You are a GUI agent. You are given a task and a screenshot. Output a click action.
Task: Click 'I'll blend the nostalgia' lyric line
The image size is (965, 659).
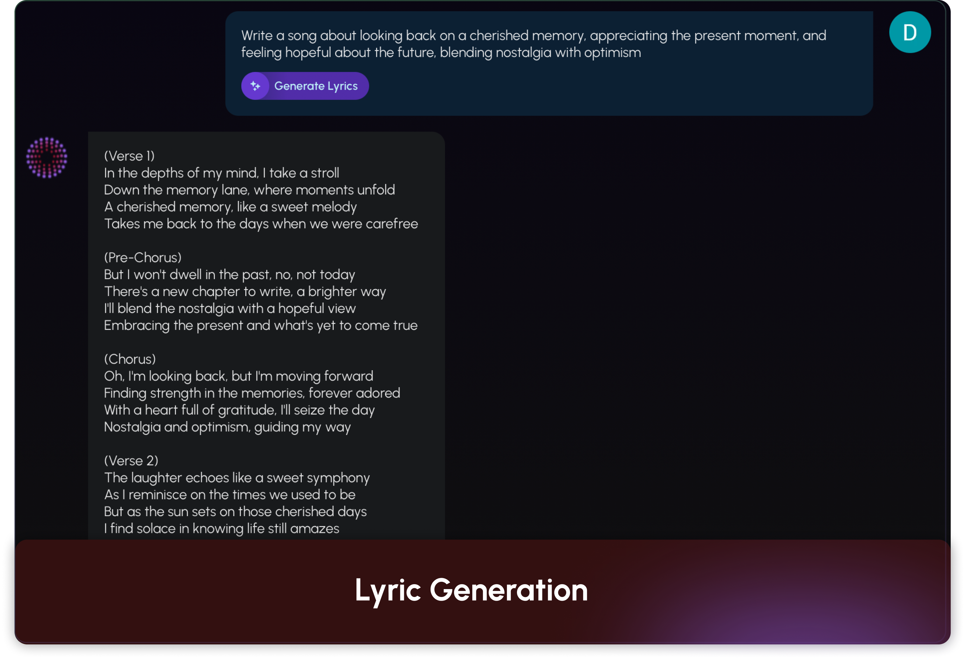coord(229,309)
